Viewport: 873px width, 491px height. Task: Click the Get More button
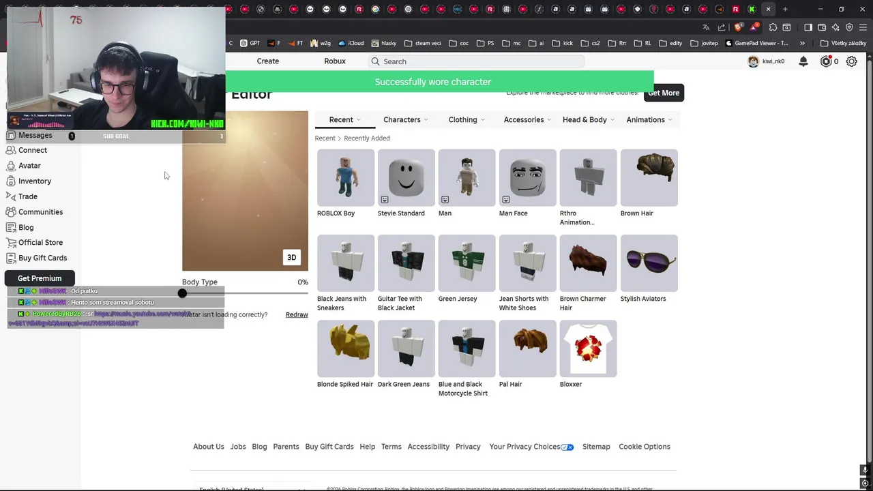pos(664,93)
